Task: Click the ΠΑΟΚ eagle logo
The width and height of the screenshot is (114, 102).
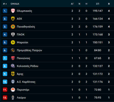Action: click(x=13, y=35)
